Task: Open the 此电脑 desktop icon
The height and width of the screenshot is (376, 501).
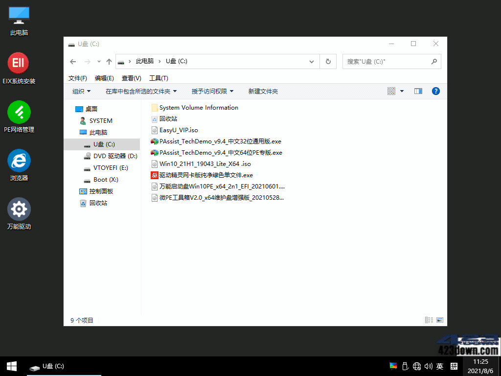Action: tap(19, 21)
